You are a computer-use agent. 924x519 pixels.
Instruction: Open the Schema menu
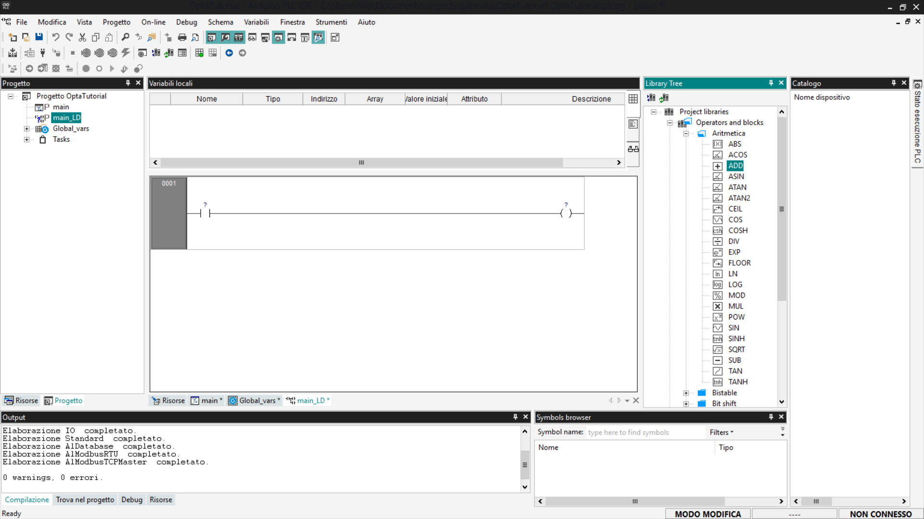(220, 22)
